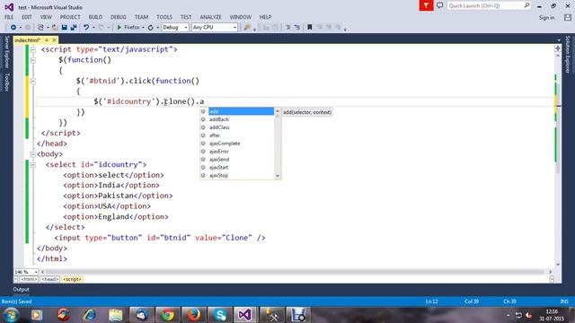Click the New Project toolbar icon
The height and width of the screenshot is (323, 575).
pyautogui.click(x=40, y=28)
